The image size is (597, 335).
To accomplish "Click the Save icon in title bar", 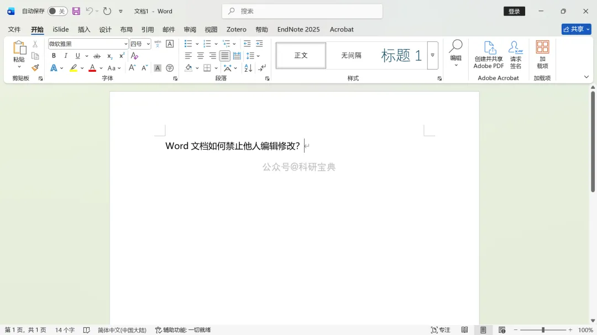I will (76, 11).
